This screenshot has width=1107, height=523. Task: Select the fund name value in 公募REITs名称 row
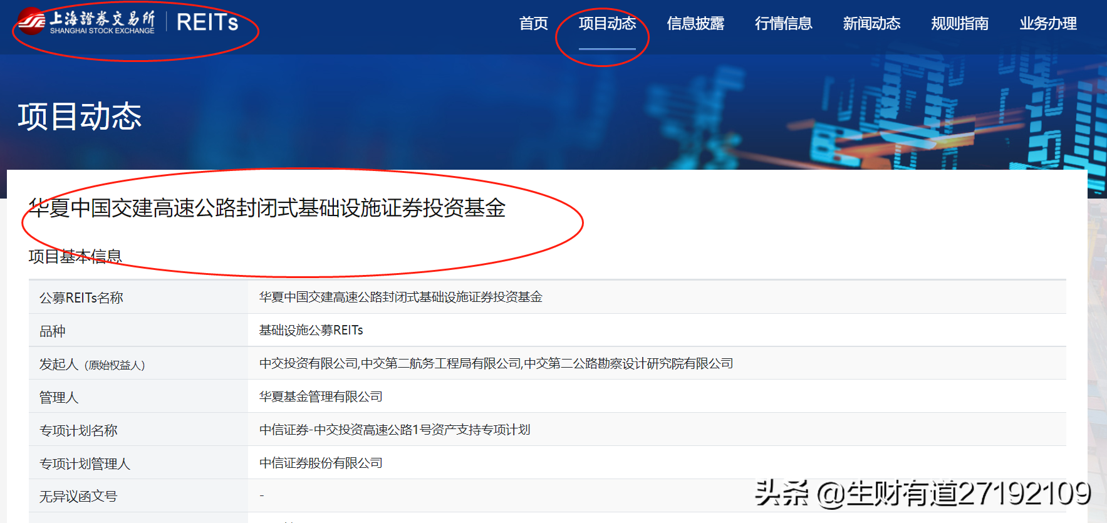[401, 297]
